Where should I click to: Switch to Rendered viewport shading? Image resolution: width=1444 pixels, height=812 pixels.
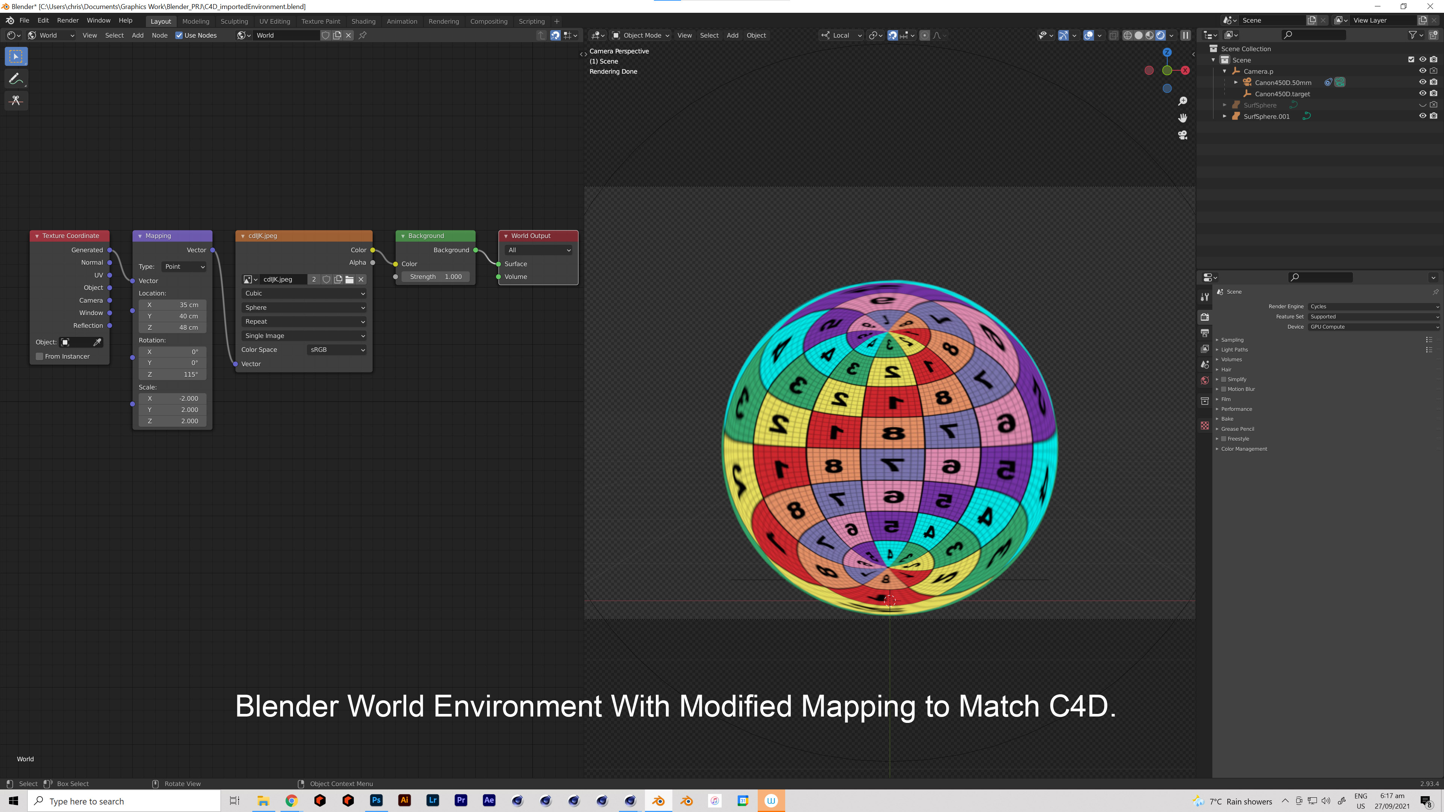coord(1161,35)
